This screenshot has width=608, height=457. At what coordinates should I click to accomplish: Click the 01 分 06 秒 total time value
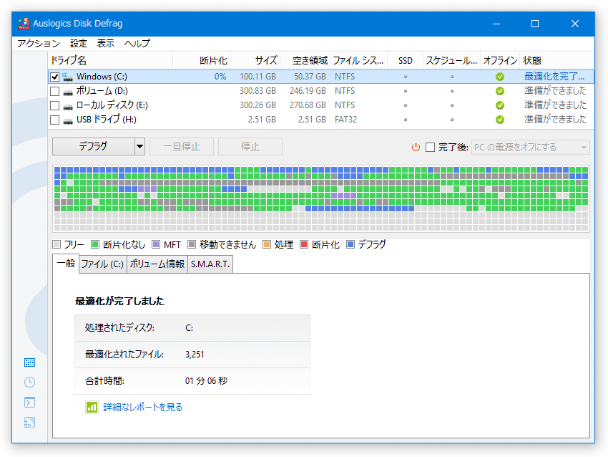(206, 381)
